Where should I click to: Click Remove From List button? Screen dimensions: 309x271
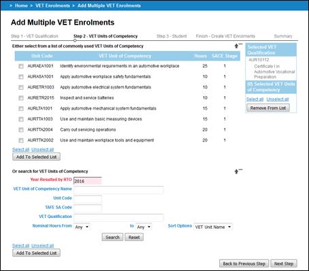pos(268,108)
